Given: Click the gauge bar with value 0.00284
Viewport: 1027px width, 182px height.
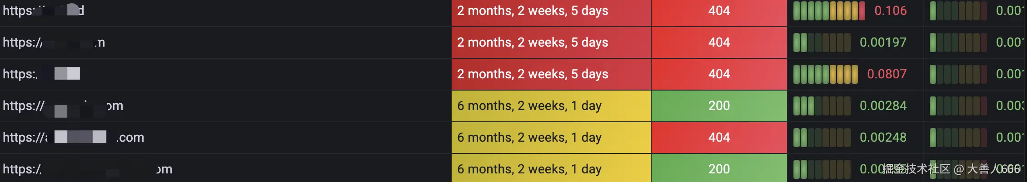Looking at the screenshot, I should click(x=822, y=106).
